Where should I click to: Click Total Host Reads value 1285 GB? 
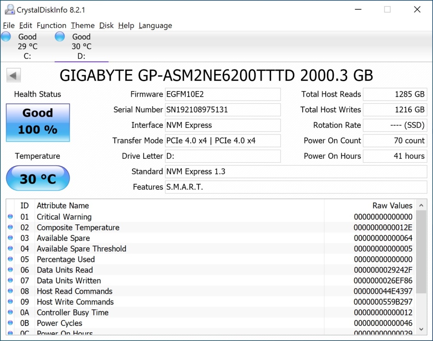395,95
